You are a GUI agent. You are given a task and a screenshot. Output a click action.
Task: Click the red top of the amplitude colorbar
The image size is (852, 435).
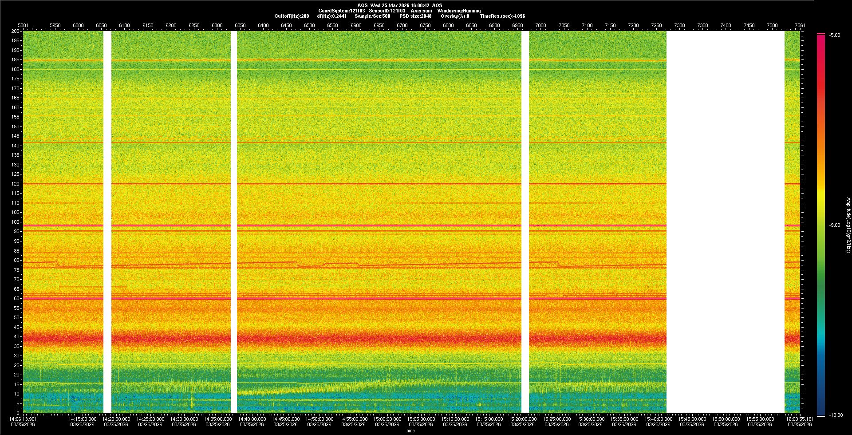pyautogui.click(x=820, y=36)
